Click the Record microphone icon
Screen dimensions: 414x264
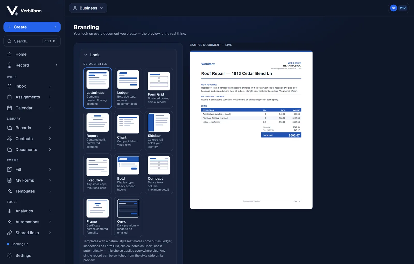[10, 65]
